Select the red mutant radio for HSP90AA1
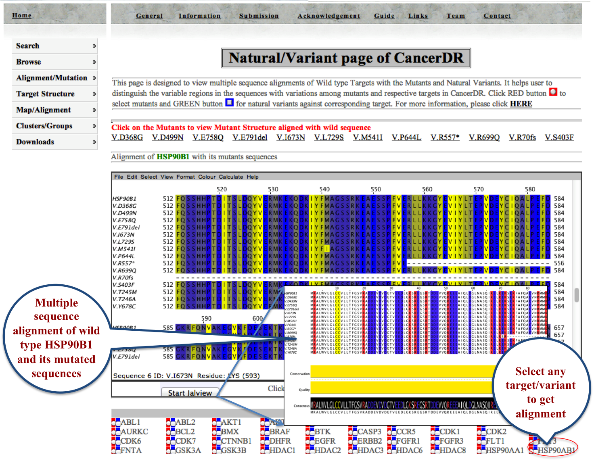This screenshot has width=594, height=461. tap(479, 451)
